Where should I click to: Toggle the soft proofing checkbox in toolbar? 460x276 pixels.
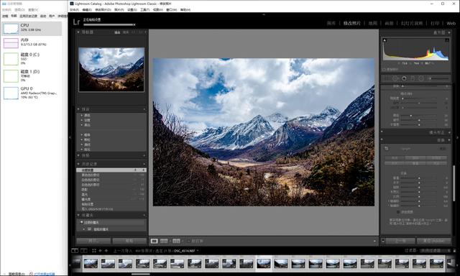pyautogui.click(x=188, y=241)
